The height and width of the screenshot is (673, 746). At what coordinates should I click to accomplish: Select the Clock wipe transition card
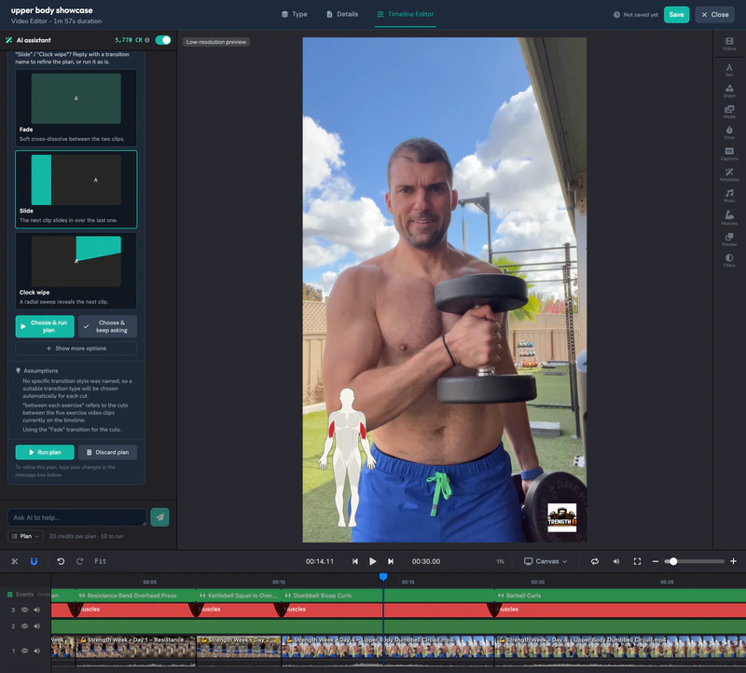pos(76,270)
